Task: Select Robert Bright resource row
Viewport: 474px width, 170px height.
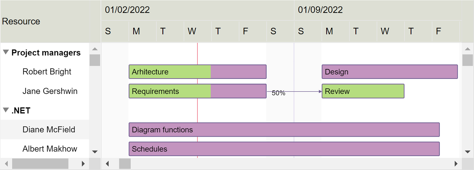Action: click(47, 72)
